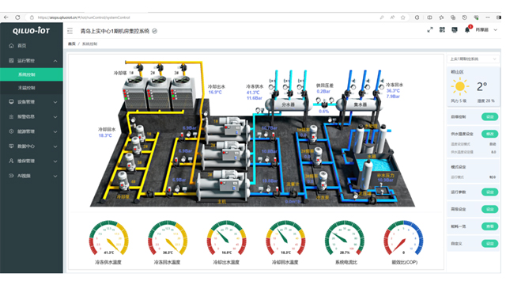Bookmark this page with the star icon

[x=402, y=17]
